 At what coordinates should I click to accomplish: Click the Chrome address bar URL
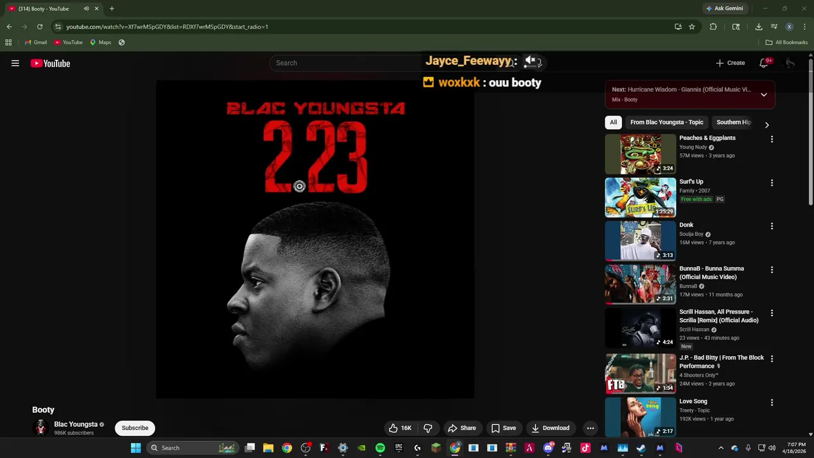[167, 27]
